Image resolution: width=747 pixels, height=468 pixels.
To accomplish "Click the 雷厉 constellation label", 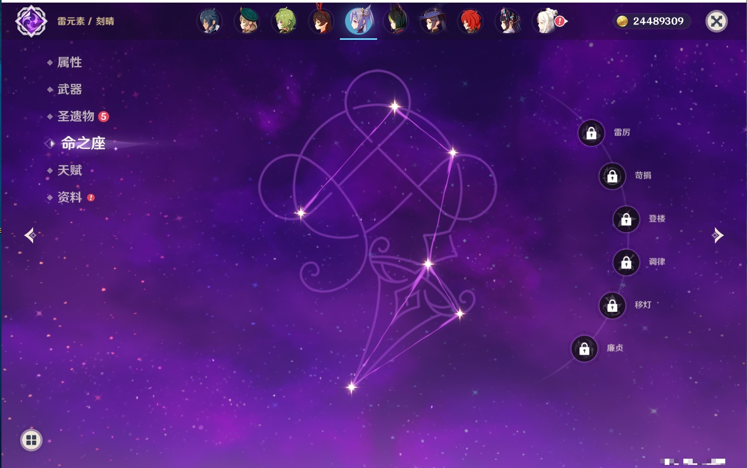I will (x=622, y=132).
